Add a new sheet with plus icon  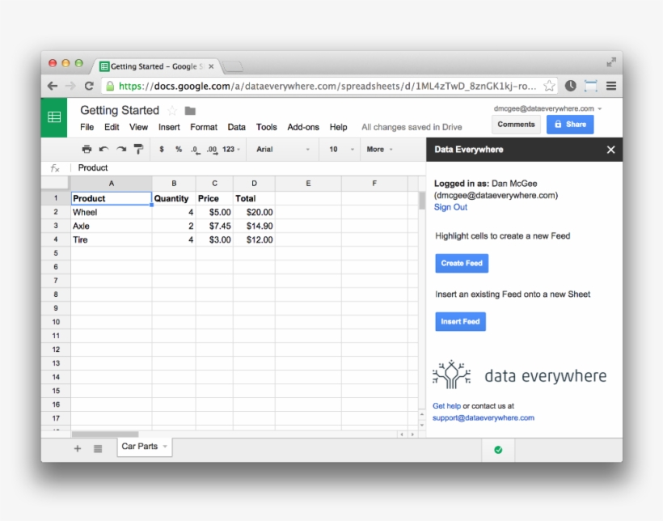[x=77, y=448]
